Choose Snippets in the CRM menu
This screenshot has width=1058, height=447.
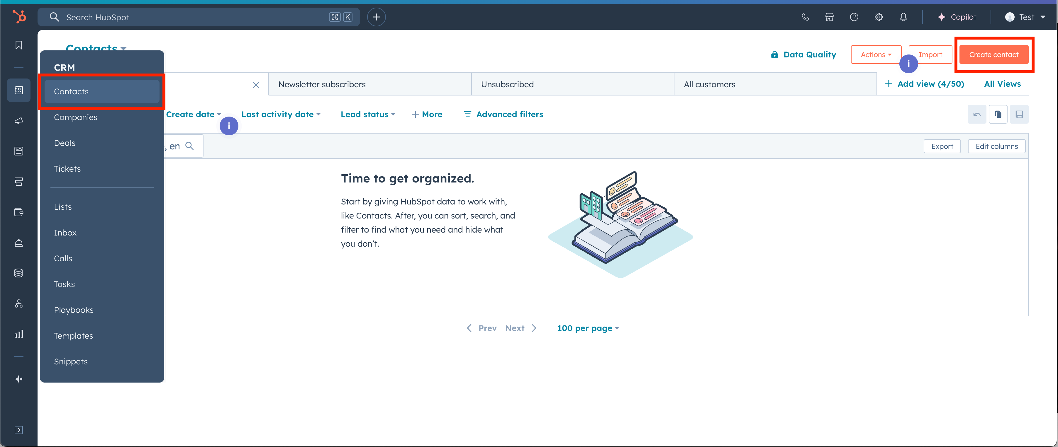102,362
